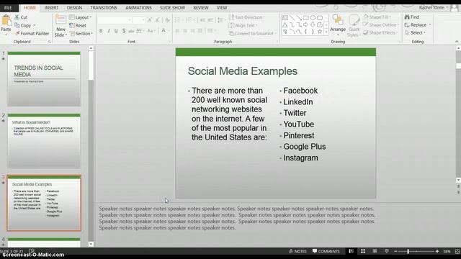
Task: Click the Paste clipboard icon
Action: click(x=6, y=21)
